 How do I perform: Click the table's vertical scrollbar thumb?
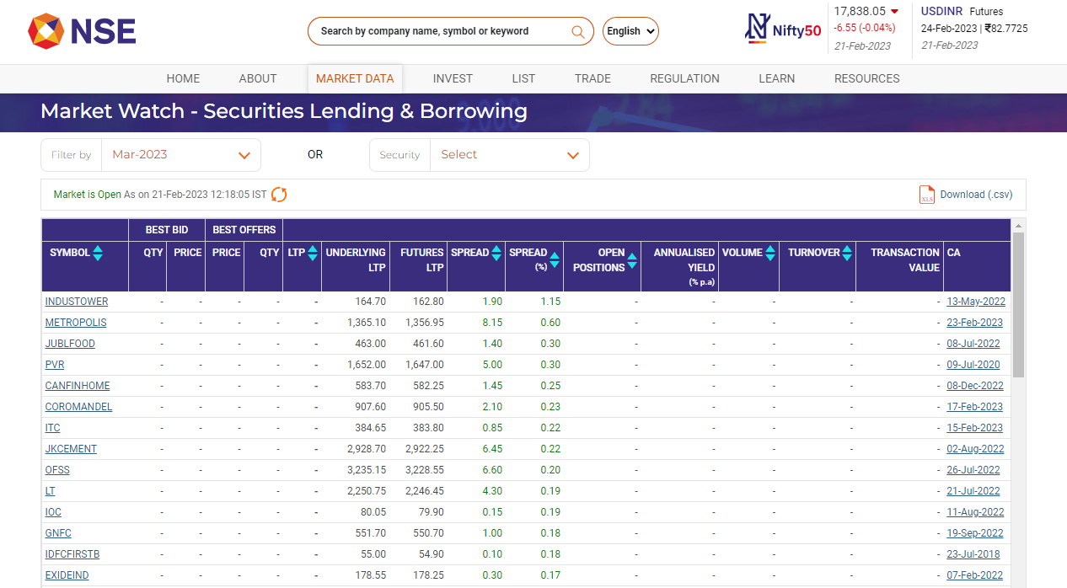(x=1018, y=305)
